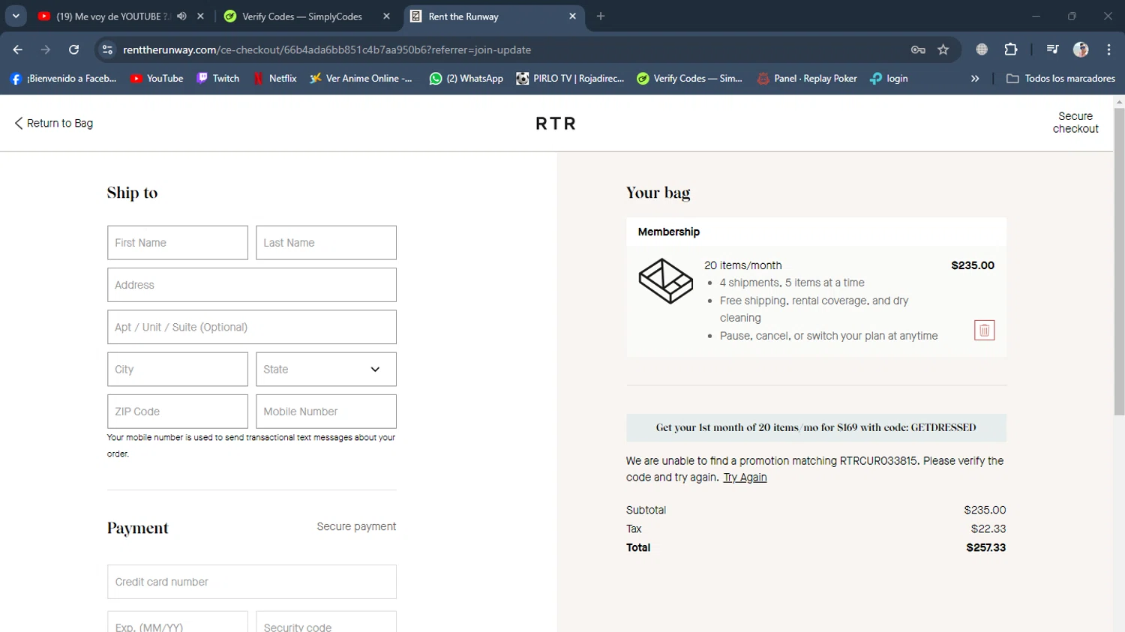Image resolution: width=1125 pixels, height=632 pixels.
Task: Focus the ZIP Code field
Action: pyautogui.click(x=178, y=412)
